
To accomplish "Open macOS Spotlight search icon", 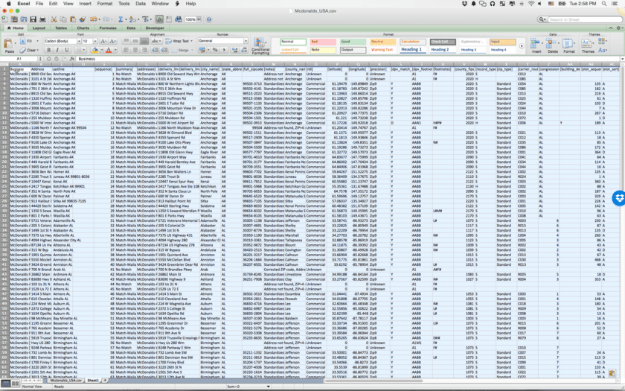I will [x=604, y=4].
